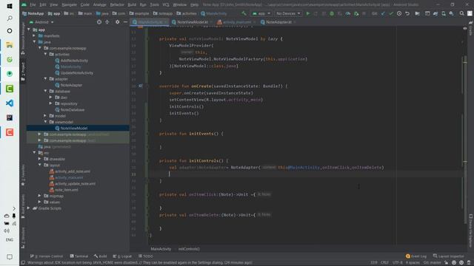Switch to NoteAdapter.kt editor tab

click(278, 22)
